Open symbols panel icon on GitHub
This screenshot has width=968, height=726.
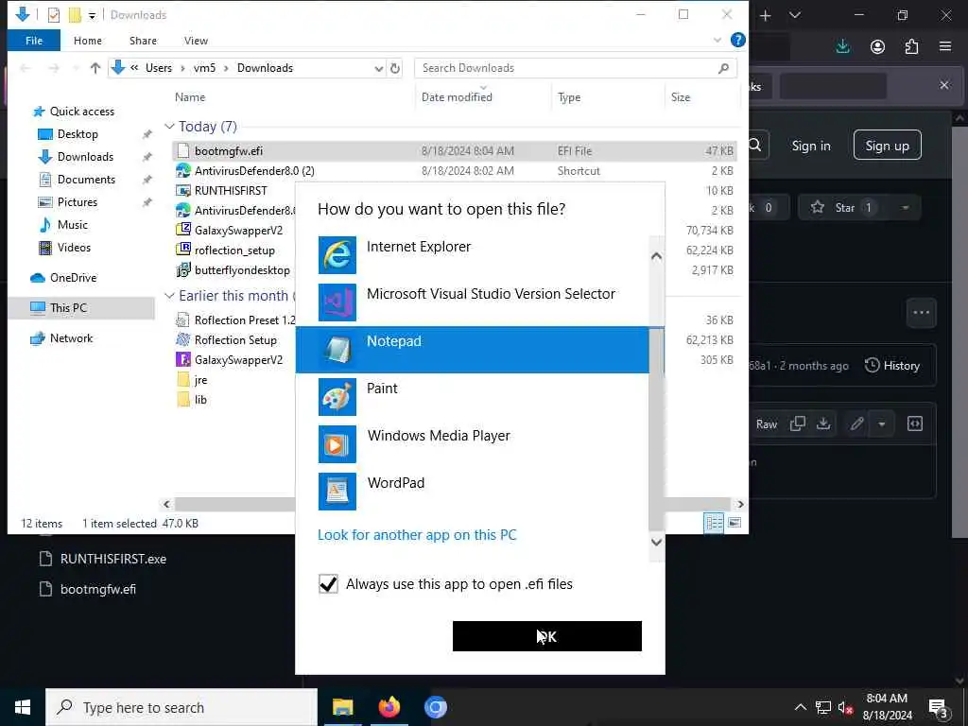click(x=915, y=423)
